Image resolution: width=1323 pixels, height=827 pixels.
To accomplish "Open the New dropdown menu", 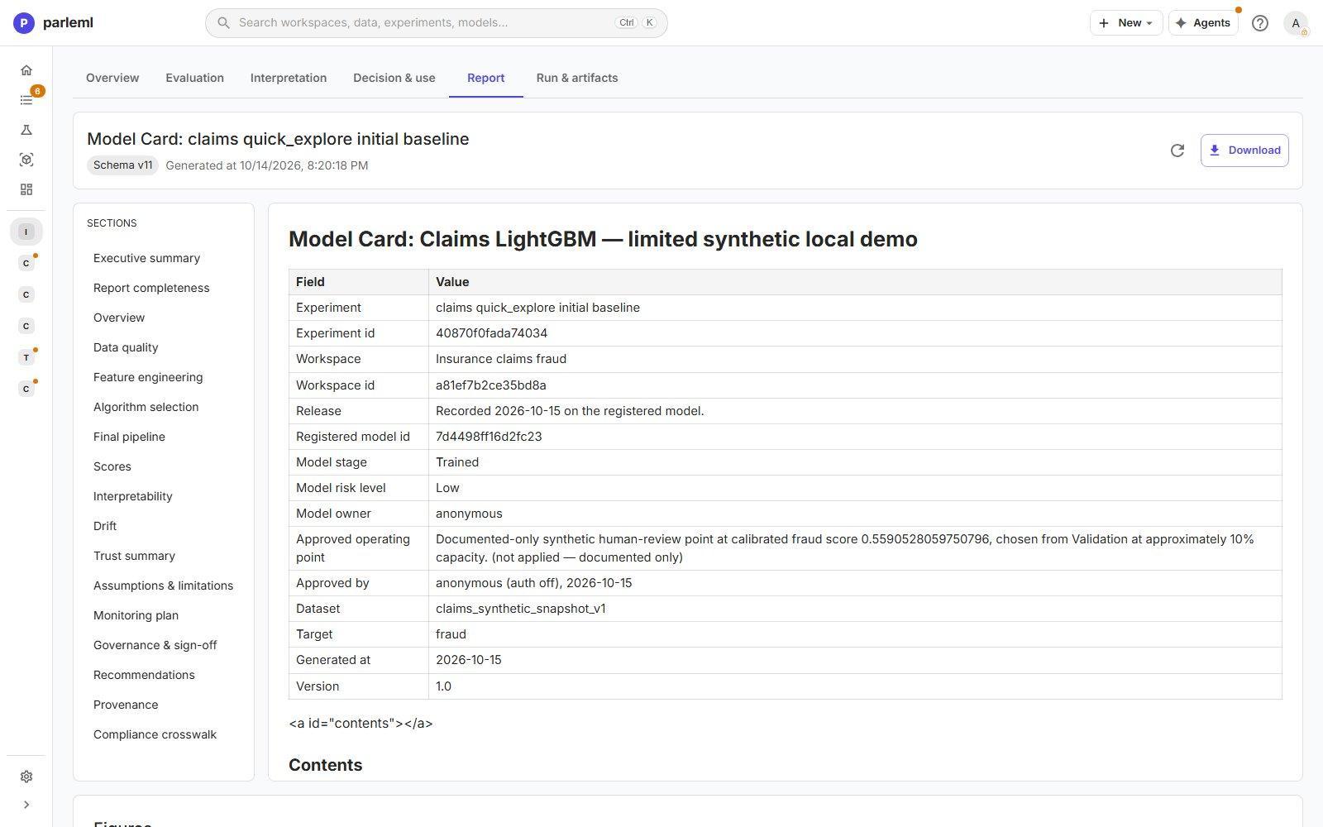I will 1125,23.
